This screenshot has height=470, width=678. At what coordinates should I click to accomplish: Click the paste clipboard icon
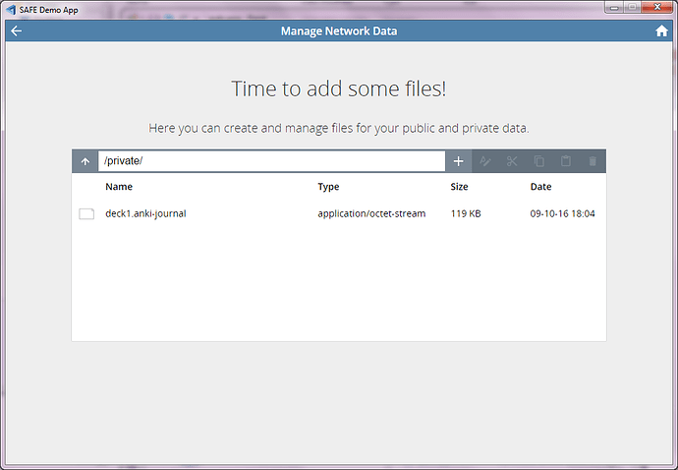coord(566,161)
